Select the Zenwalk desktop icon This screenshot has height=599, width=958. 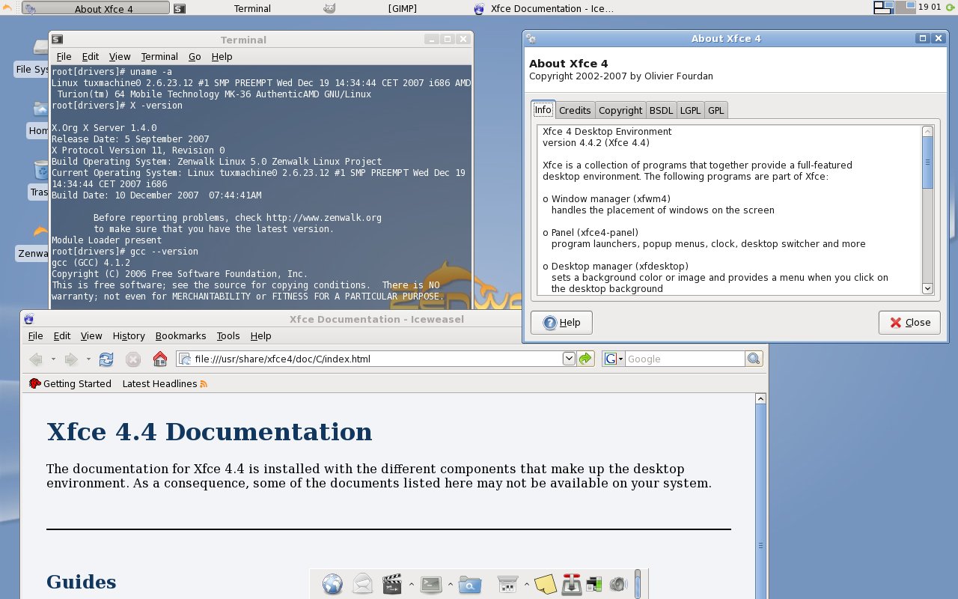point(40,231)
